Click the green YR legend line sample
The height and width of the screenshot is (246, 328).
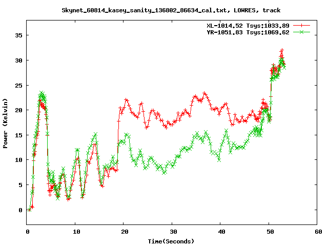(x=301, y=32)
